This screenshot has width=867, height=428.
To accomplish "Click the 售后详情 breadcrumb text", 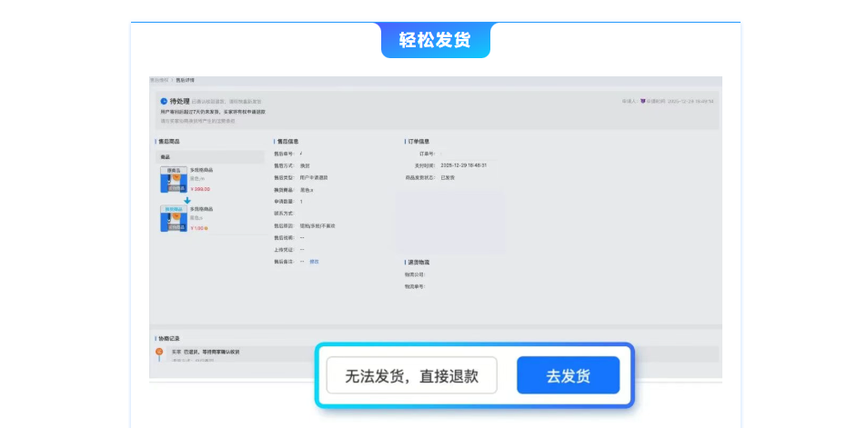I will click(186, 80).
